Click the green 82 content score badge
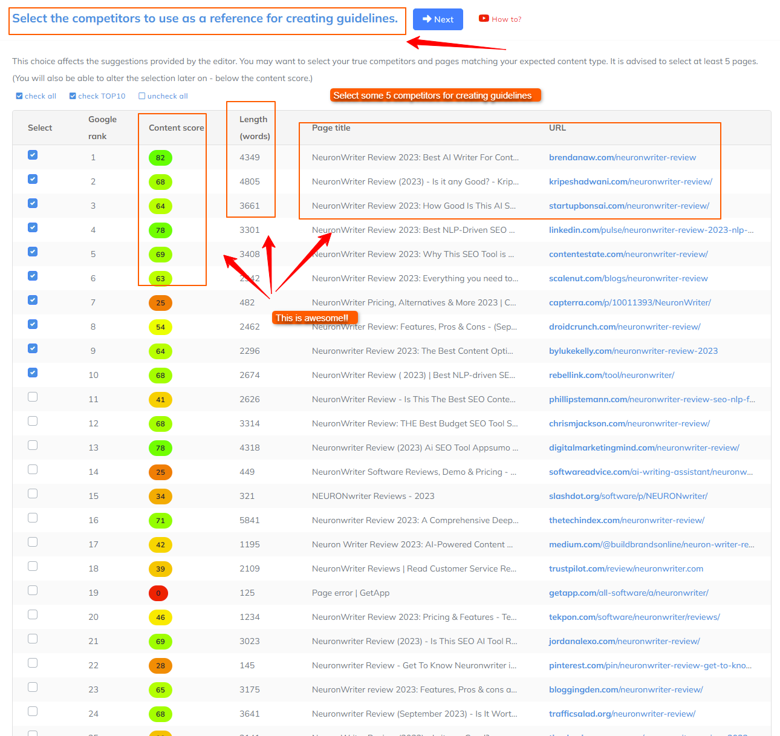 (160, 158)
